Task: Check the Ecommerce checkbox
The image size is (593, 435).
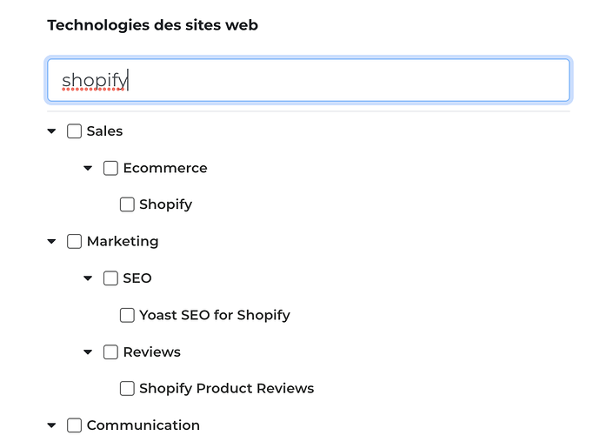Action: [x=110, y=168]
